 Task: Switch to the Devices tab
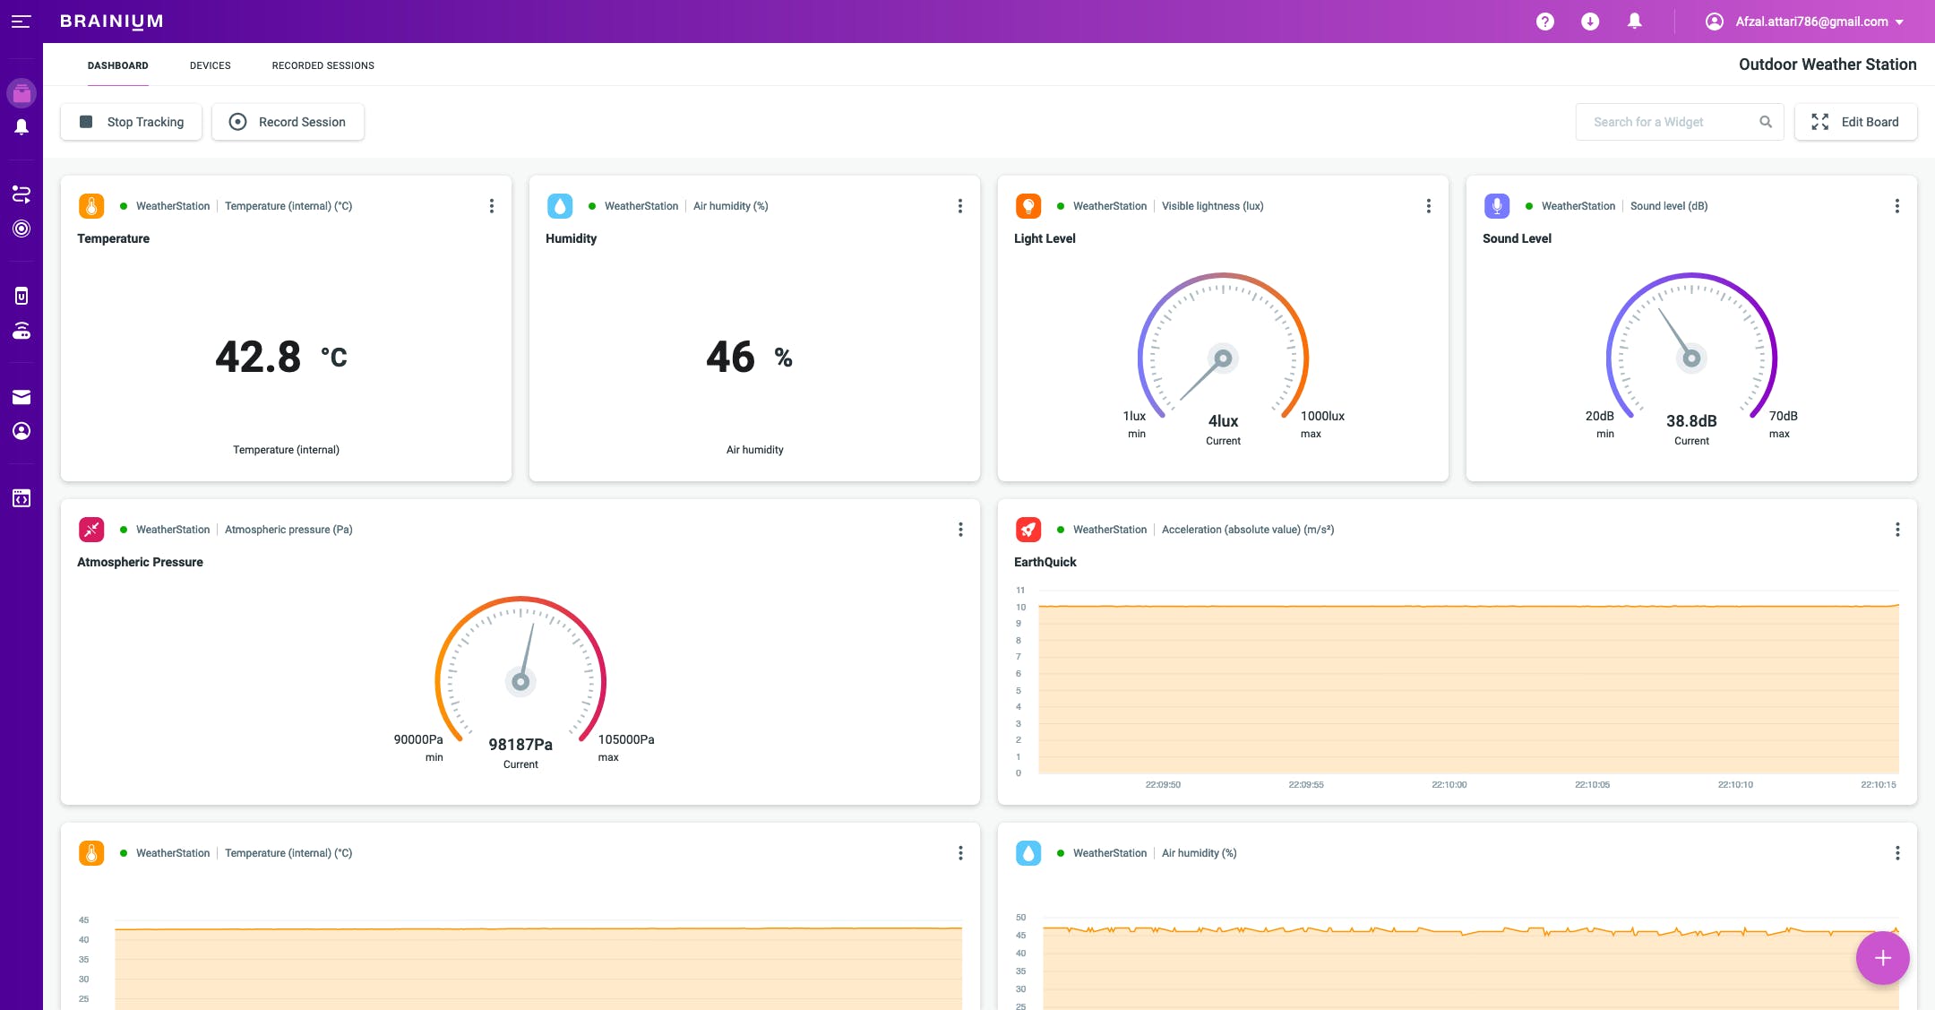coord(211,65)
